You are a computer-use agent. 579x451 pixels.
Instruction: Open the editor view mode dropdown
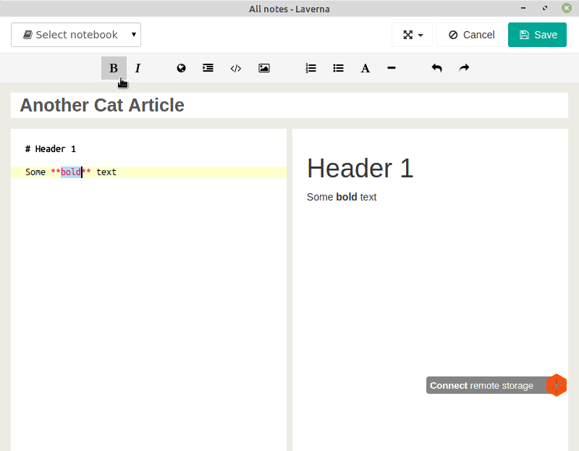[412, 35]
